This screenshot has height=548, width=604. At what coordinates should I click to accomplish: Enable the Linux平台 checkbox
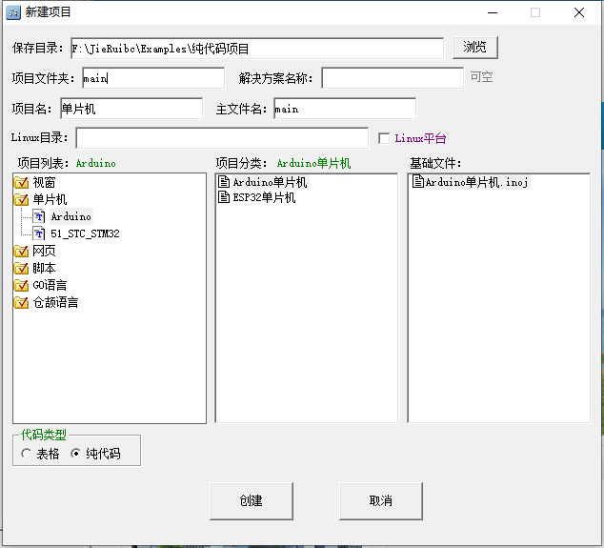point(384,138)
